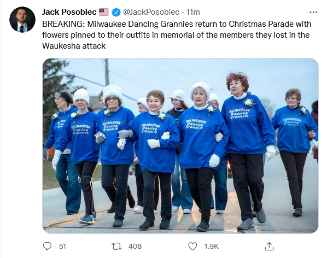327x258 pixels.
Task: Click the reply speech bubble icon
Action: click(47, 246)
